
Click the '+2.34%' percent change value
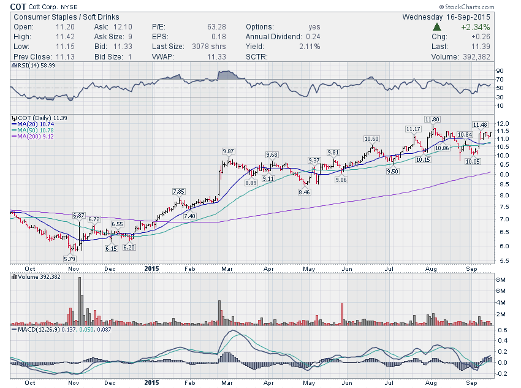point(476,27)
